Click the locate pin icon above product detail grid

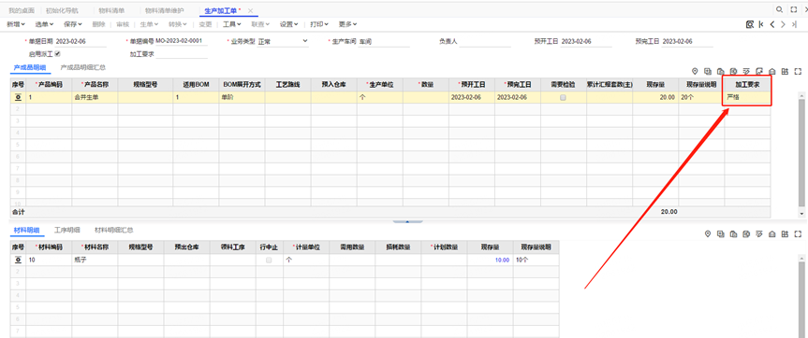[694, 71]
